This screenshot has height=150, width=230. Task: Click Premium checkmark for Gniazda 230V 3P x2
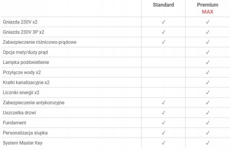pyautogui.click(x=207, y=32)
